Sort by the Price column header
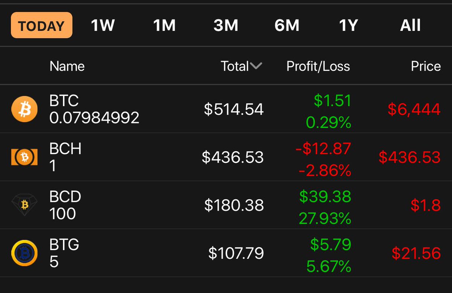Viewport: 452px width, 293px height. 426,66
